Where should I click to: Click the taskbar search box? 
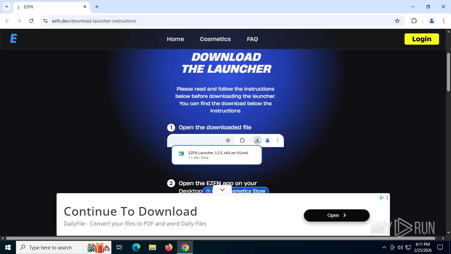click(64, 247)
